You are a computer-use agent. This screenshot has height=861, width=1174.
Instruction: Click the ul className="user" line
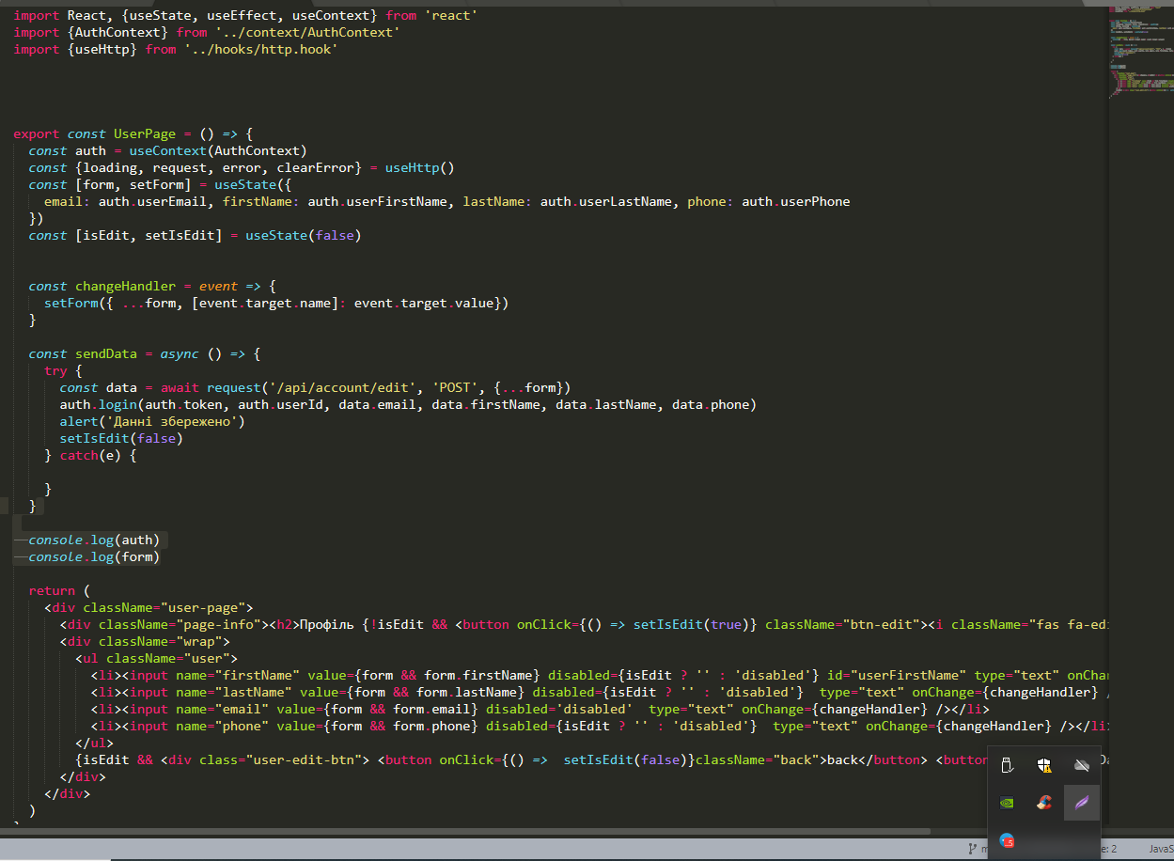(x=156, y=658)
